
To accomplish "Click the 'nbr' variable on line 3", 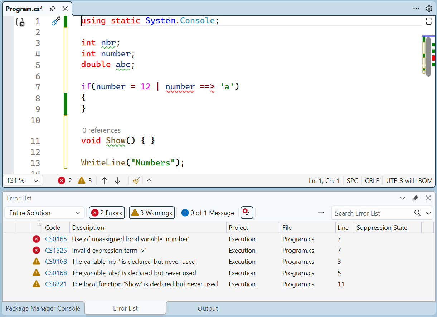I will 108,43.
